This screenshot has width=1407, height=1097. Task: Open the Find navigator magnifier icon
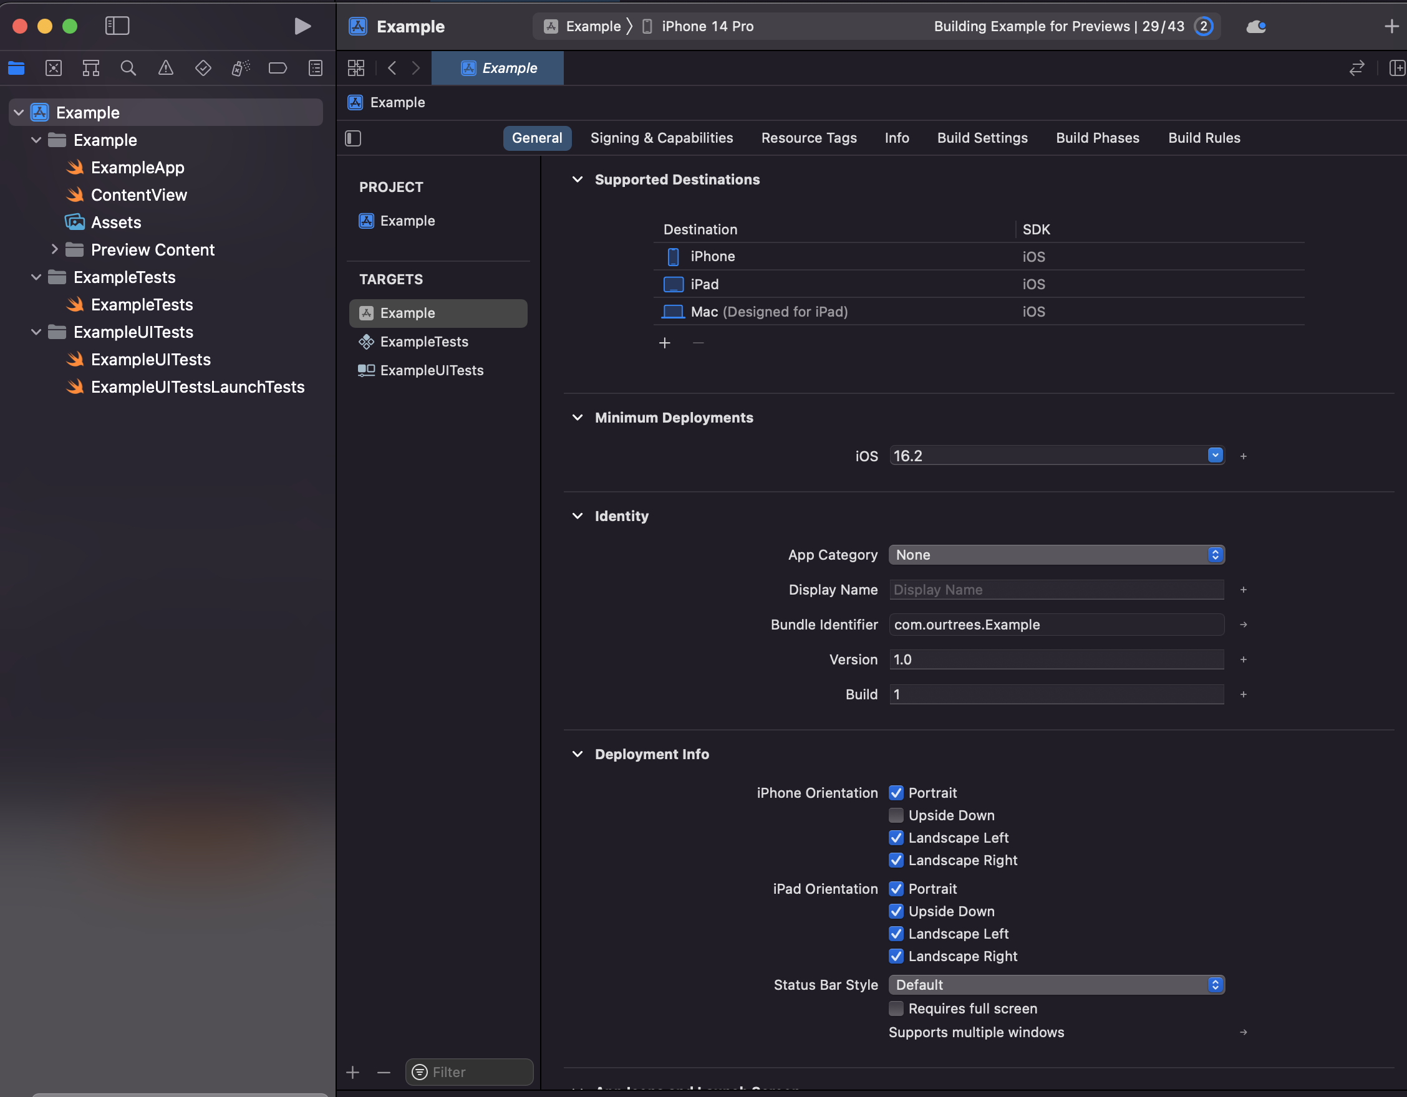(x=128, y=68)
